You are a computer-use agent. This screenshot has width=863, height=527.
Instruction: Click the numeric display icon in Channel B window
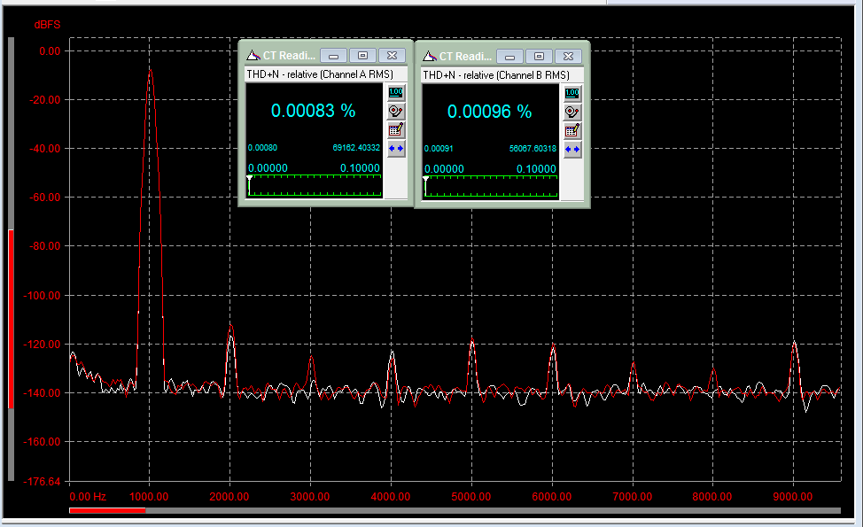(x=572, y=94)
